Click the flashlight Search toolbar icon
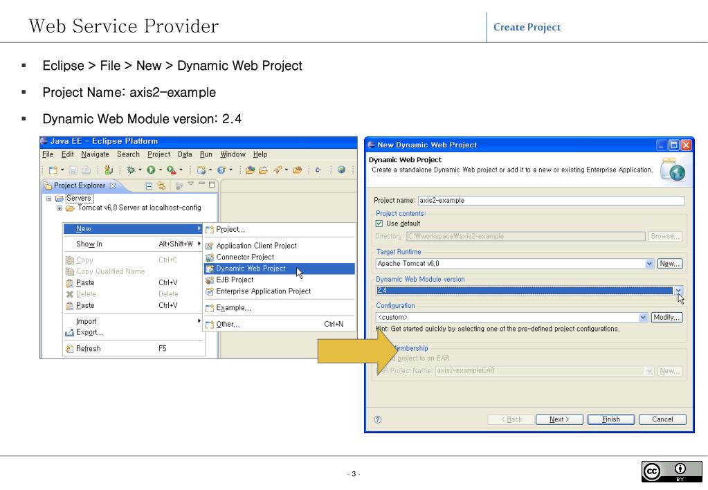 coord(278,170)
